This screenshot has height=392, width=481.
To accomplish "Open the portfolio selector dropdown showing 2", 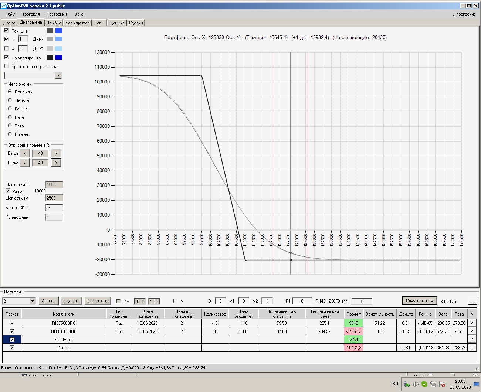I will click(x=32, y=301).
